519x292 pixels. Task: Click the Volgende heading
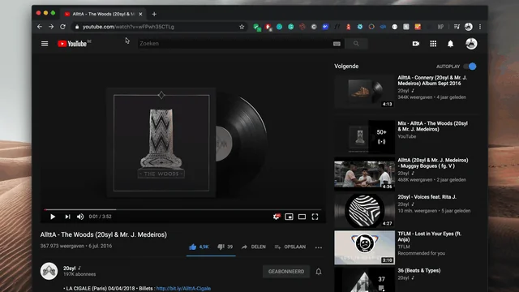(x=346, y=67)
